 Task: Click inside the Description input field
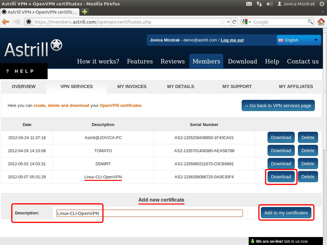(x=149, y=213)
